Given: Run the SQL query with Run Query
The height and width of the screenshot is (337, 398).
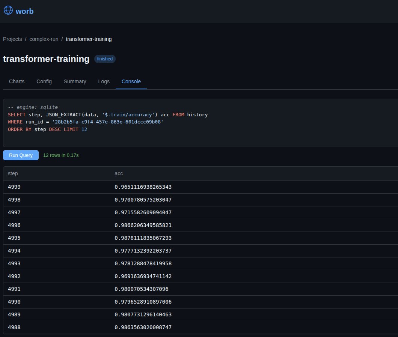Looking at the screenshot, I should [21, 155].
